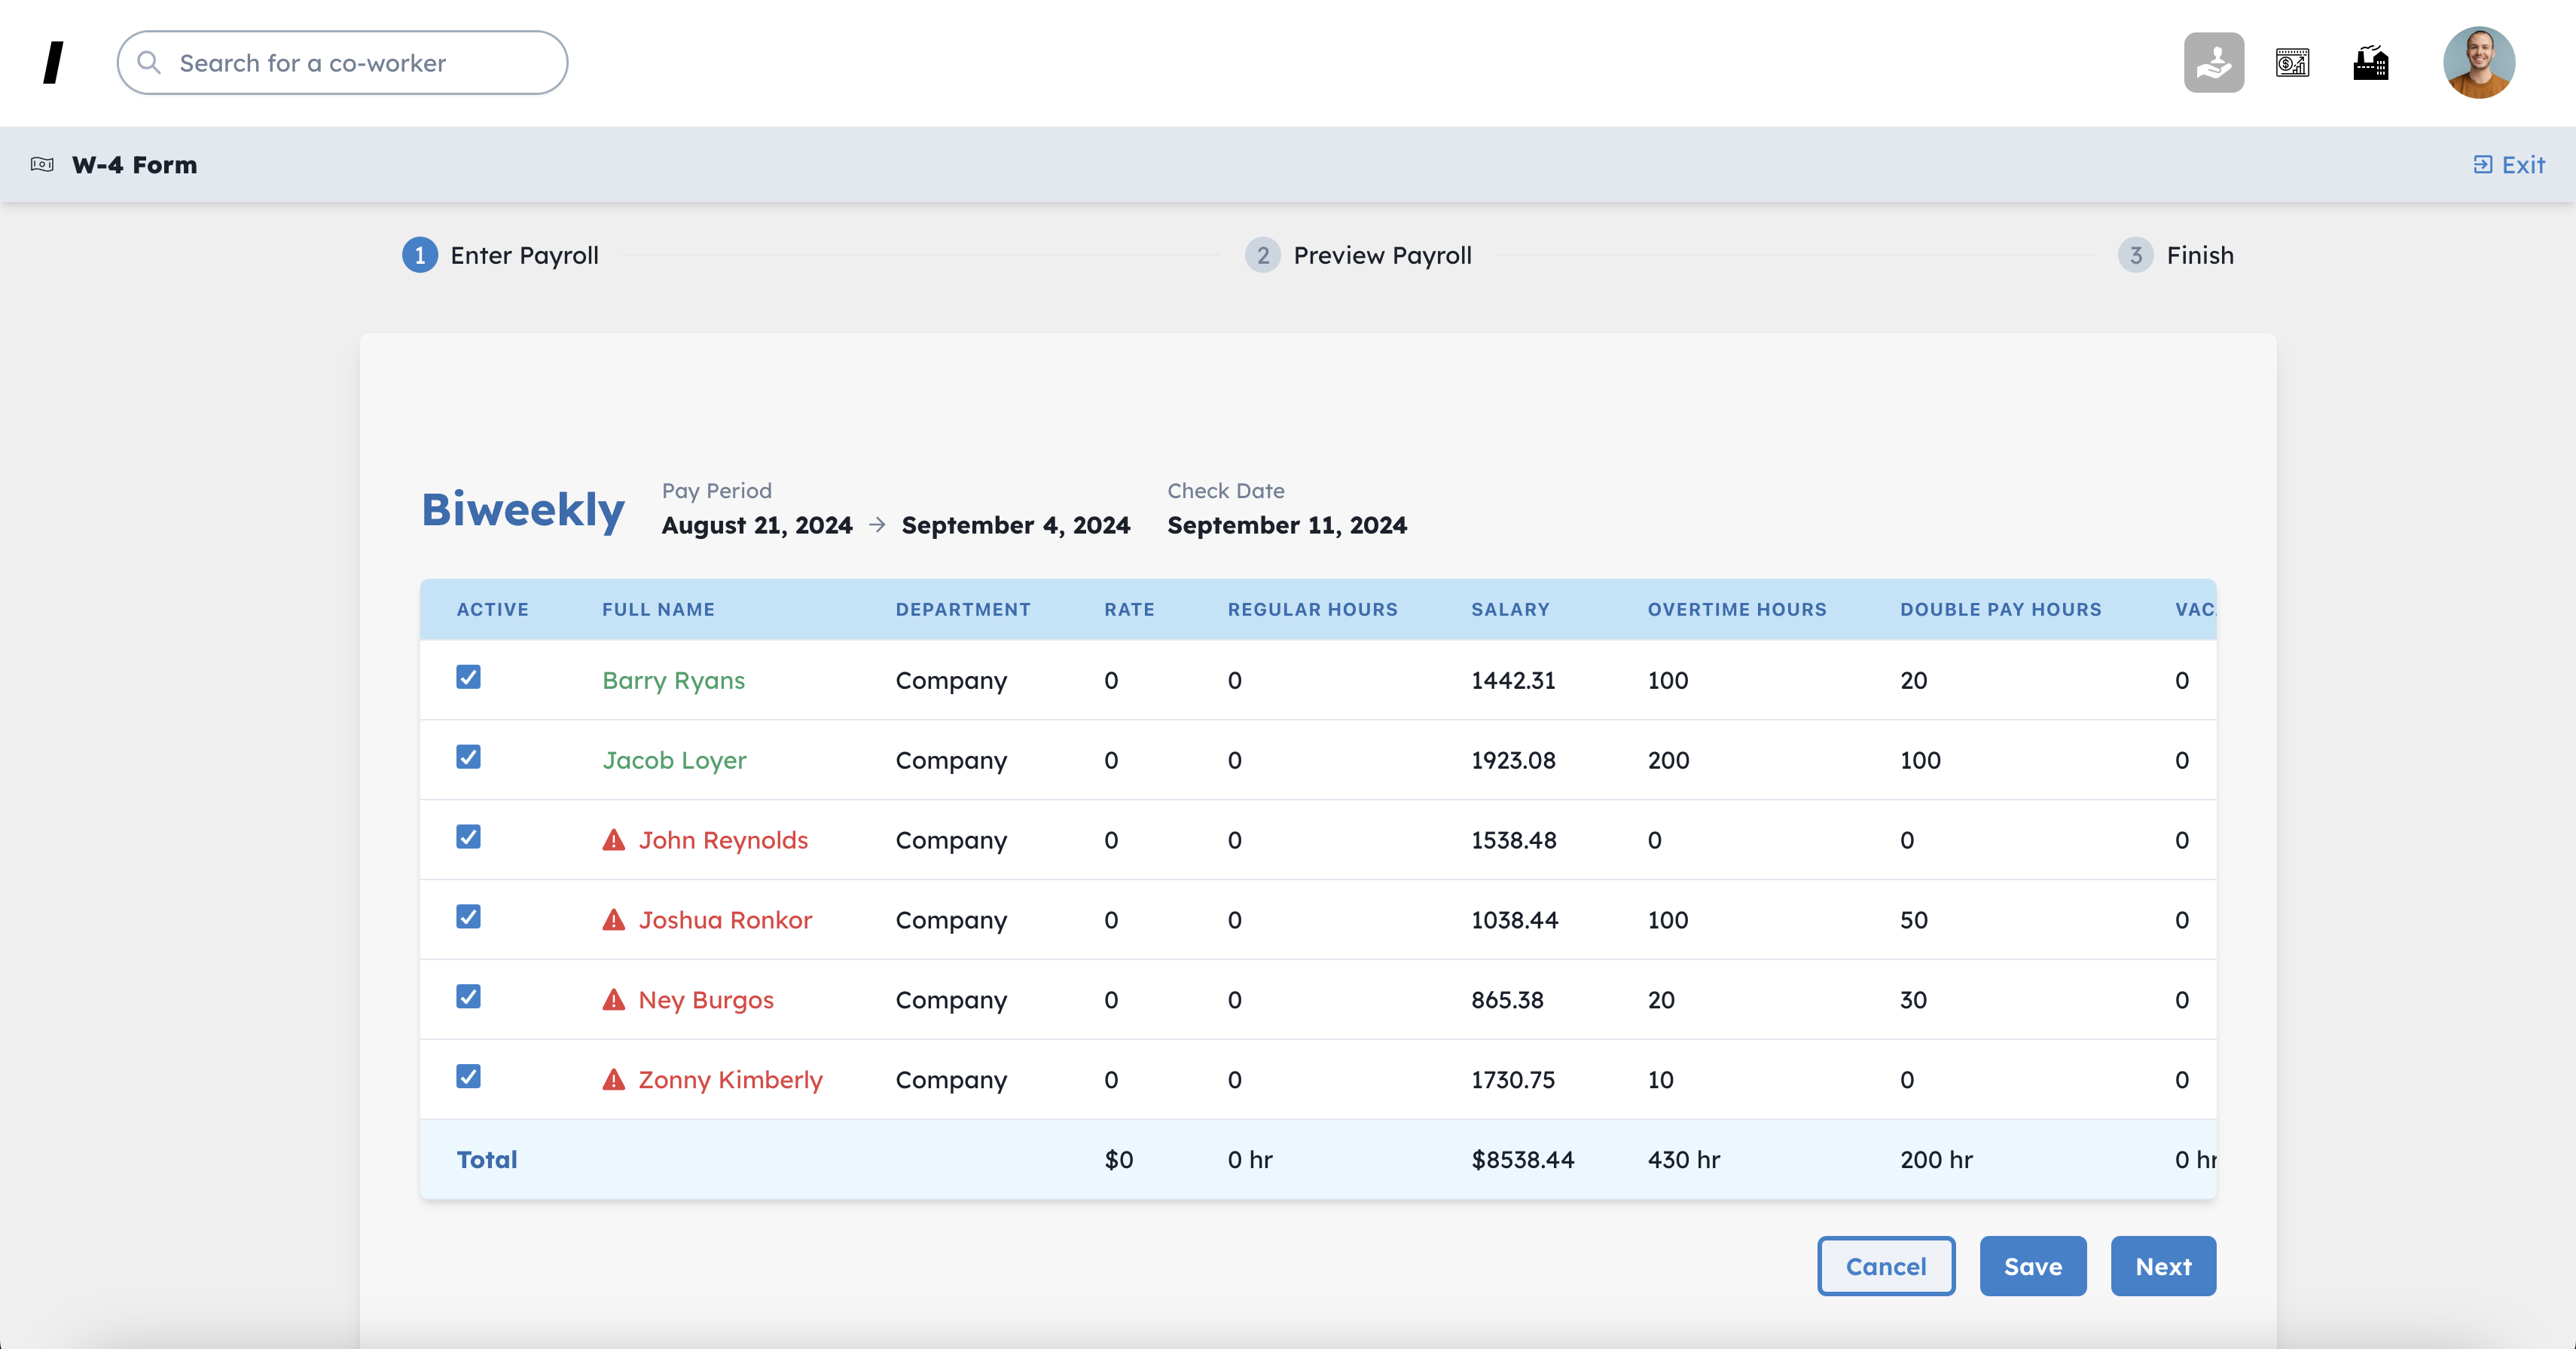Click the money icon beside W-4 Form
The height and width of the screenshot is (1349, 2576).
(42, 165)
